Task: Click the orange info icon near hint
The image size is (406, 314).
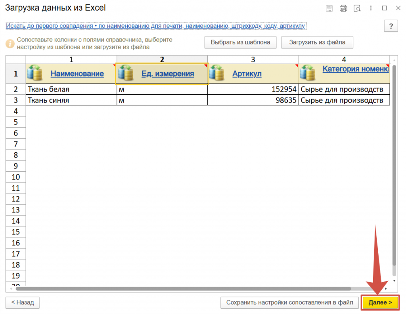Action: [x=10, y=43]
